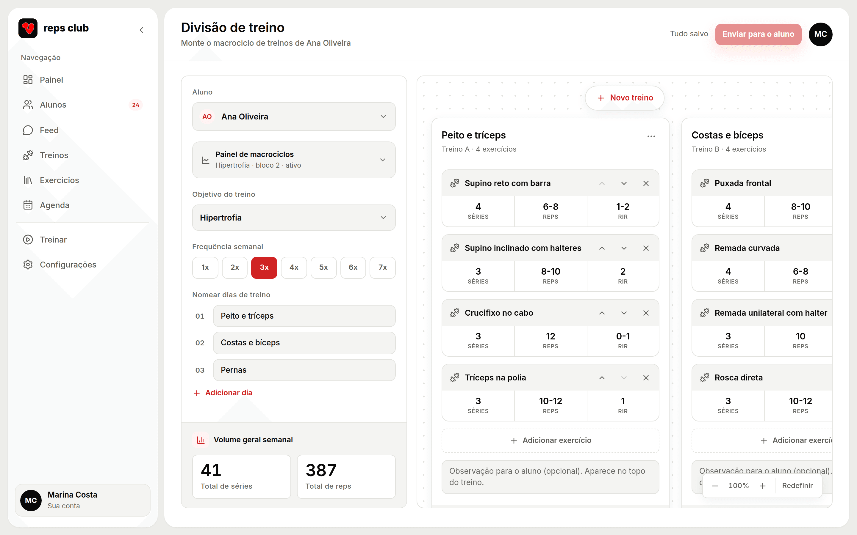This screenshot has width=857, height=535.
Task: Select 5x weekly frequency
Action: (x=323, y=267)
